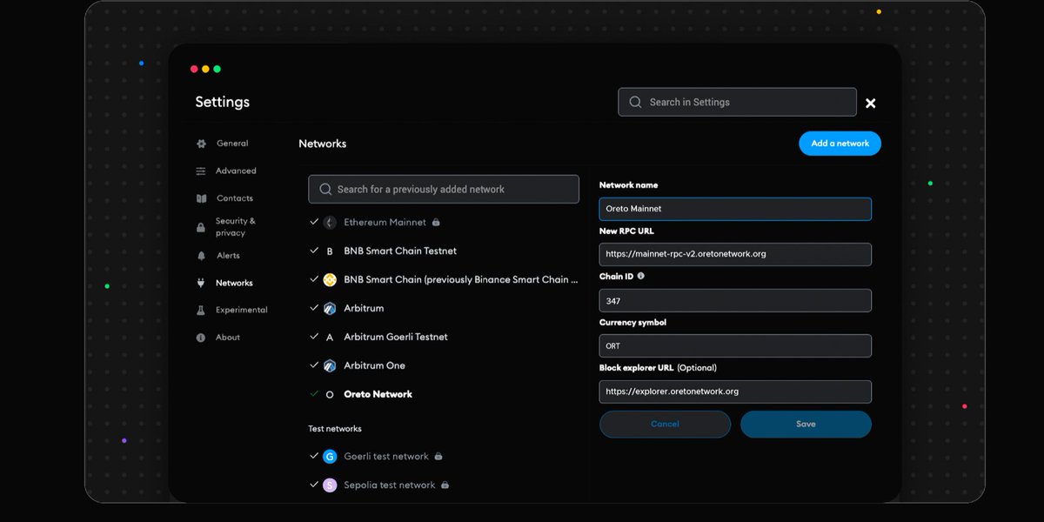Click the Arbitrum network logo icon
The height and width of the screenshot is (522, 1044).
(x=330, y=309)
